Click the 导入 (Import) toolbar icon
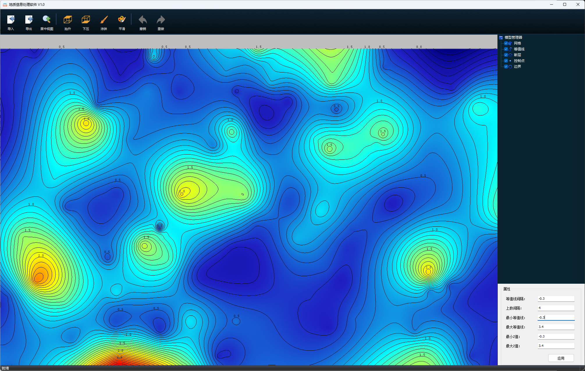The width and height of the screenshot is (585, 371). 11,22
